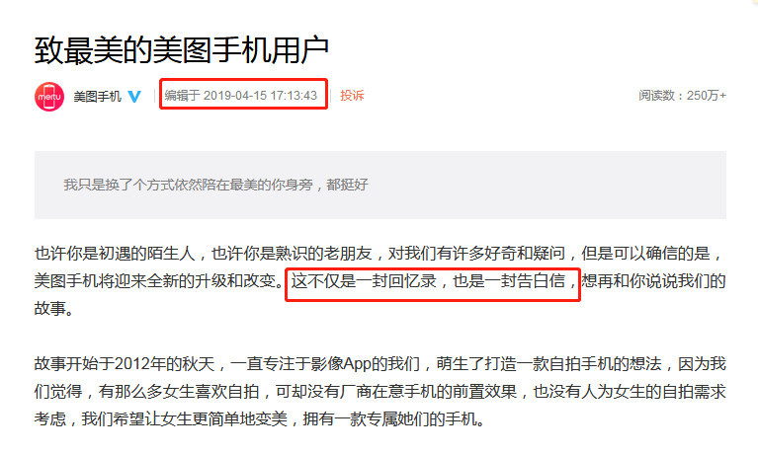The width and height of the screenshot is (758, 454).
Task: Click the text 想再和你说说我们的
Action: click(653, 280)
